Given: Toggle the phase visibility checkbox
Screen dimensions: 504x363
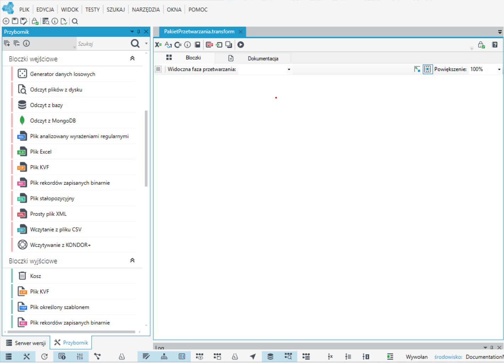Looking at the screenshot, I should [158, 69].
